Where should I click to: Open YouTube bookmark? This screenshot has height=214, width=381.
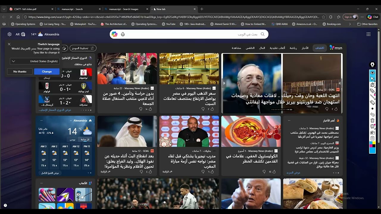click(x=168, y=24)
